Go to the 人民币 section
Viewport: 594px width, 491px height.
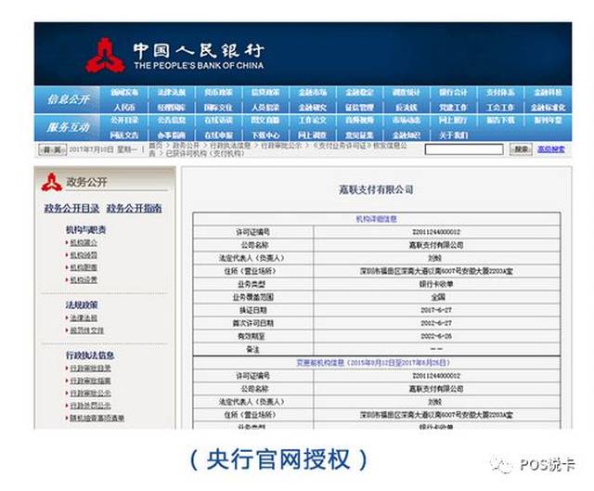[x=124, y=108]
